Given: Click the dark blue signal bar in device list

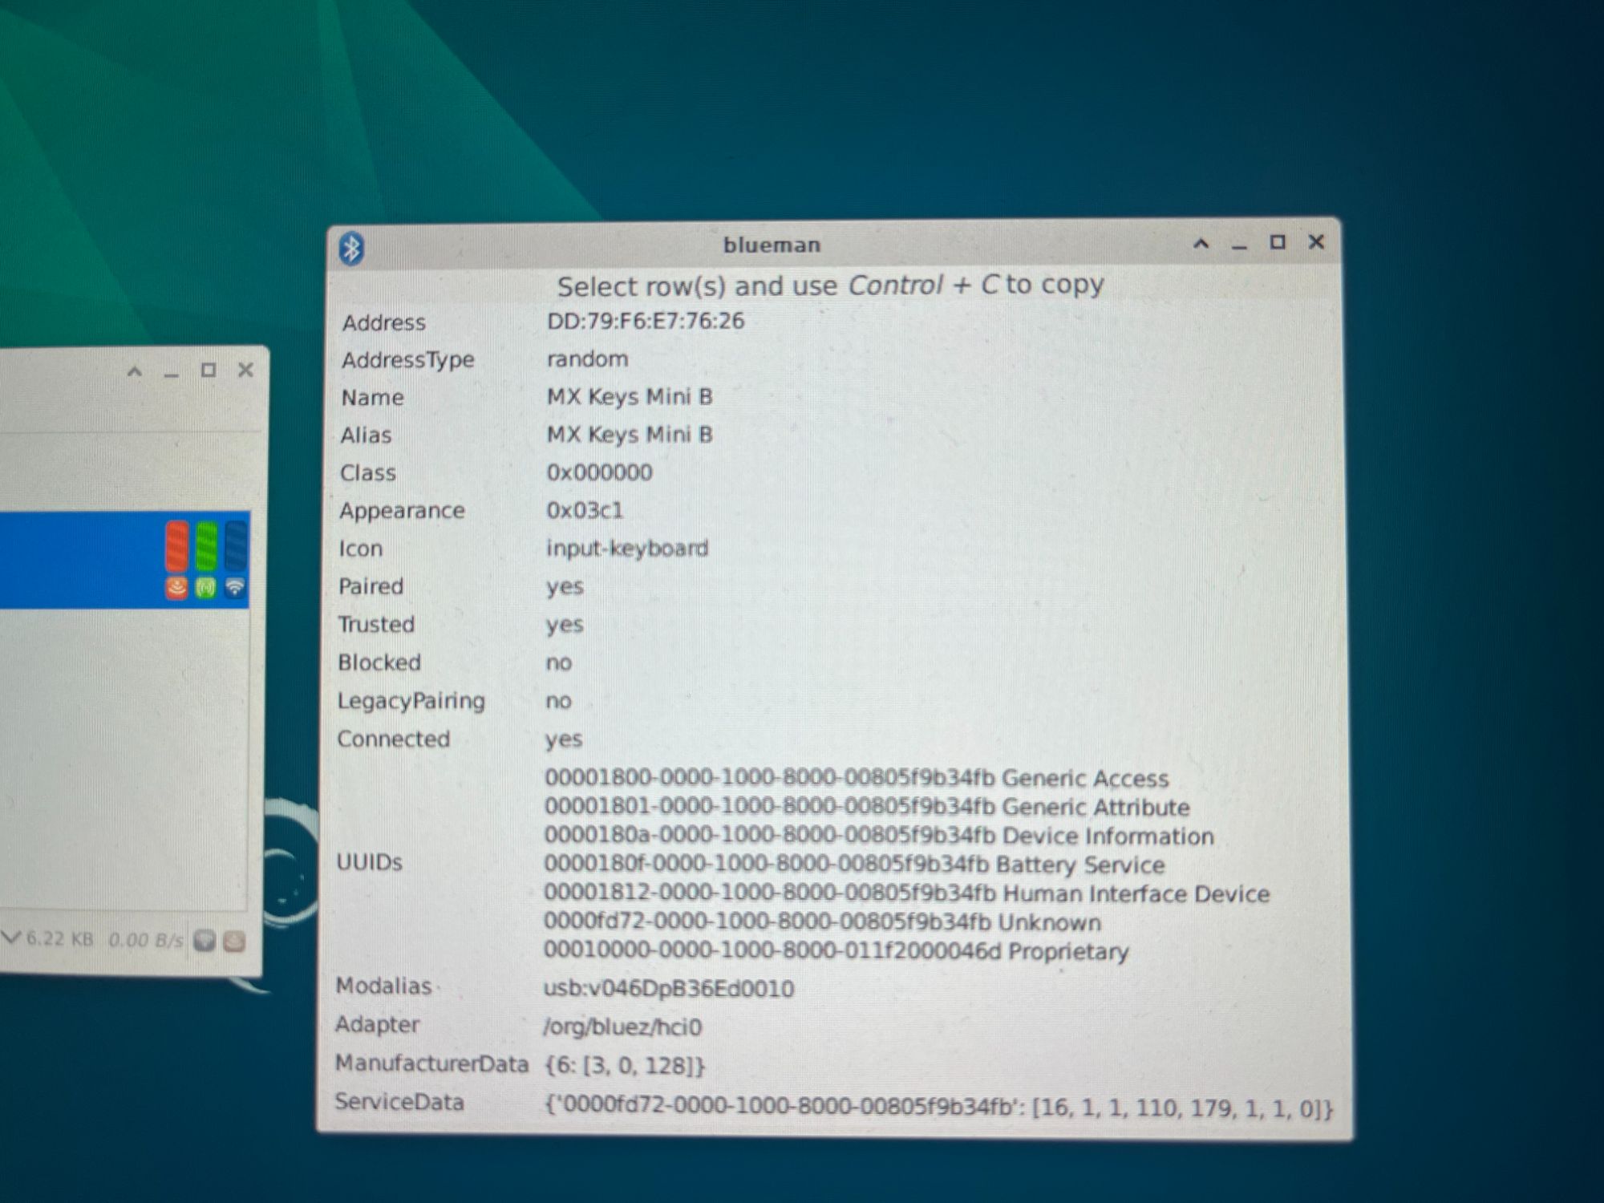Looking at the screenshot, I should (236, 545).
